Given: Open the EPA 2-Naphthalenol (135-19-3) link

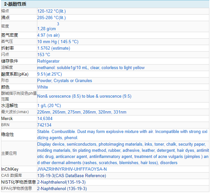Looking at the screenshot, I should [62, 188].
